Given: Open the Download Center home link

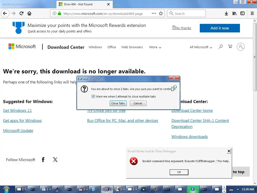Looking at the screenshot, I should pyautogui.click(x=192, y=111).
